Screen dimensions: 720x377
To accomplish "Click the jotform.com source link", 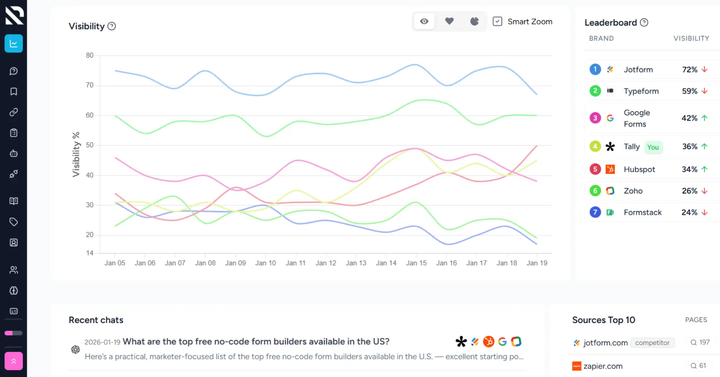I will pos(605,343).
